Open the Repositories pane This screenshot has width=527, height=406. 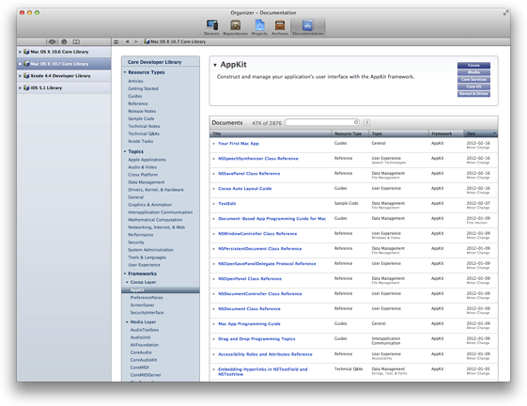[235, 27]
